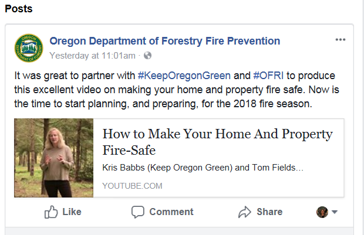This screenshot has width=364, height=235.
Task: Click the speech bubble Comment icon
Action: 138,212
